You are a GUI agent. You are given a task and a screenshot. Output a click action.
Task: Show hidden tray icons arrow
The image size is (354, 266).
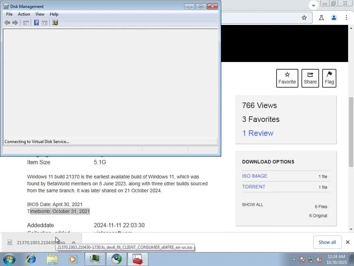294,259
